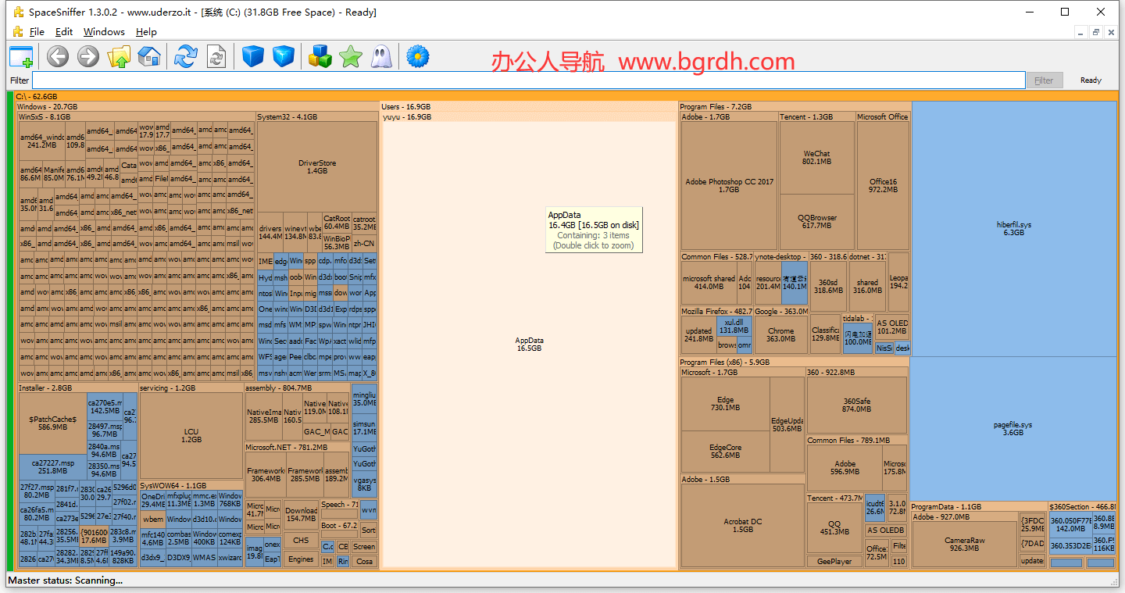Click the blue flower icon

418,56
